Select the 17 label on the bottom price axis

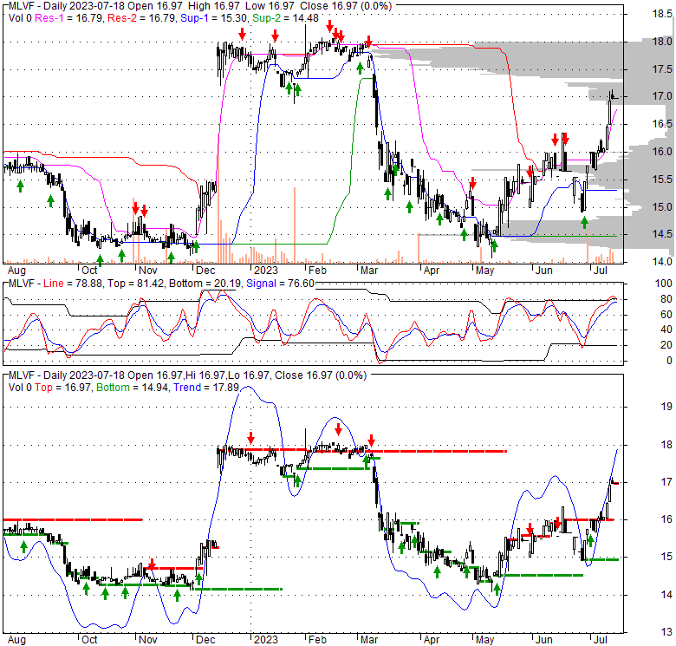click(x=666, y=482)
